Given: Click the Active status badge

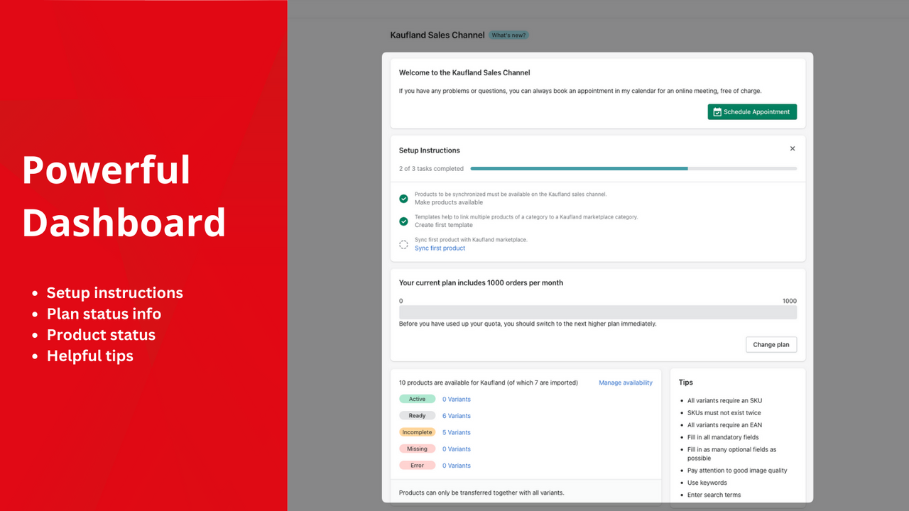Looking at the screenshot, I should click(x=417, y=400).
